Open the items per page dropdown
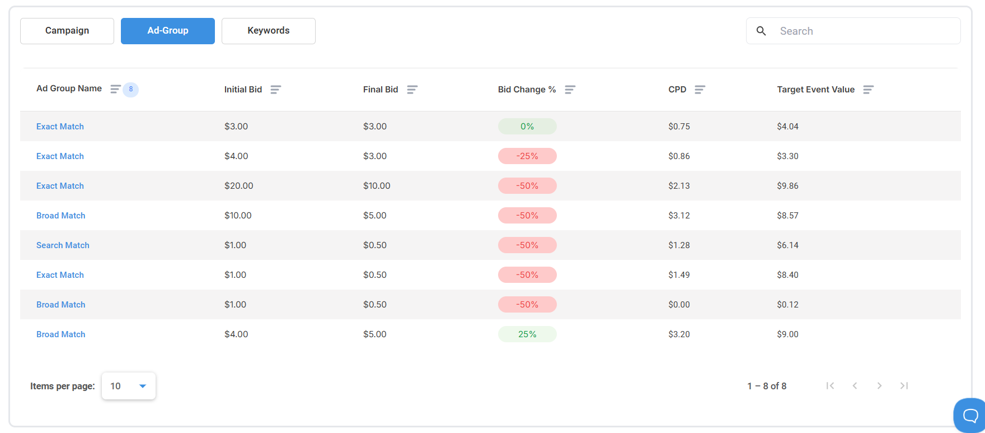The height and width of the screenshot is (433, 985). click(x=129, y=386)
